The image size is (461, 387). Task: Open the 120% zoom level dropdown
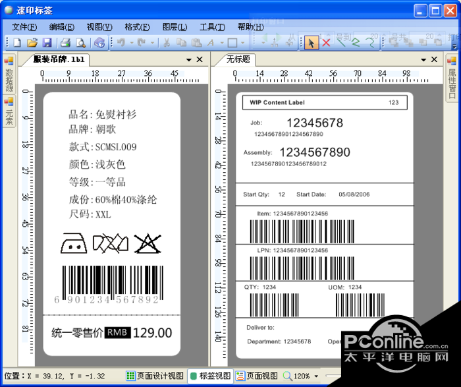(316, 376)
